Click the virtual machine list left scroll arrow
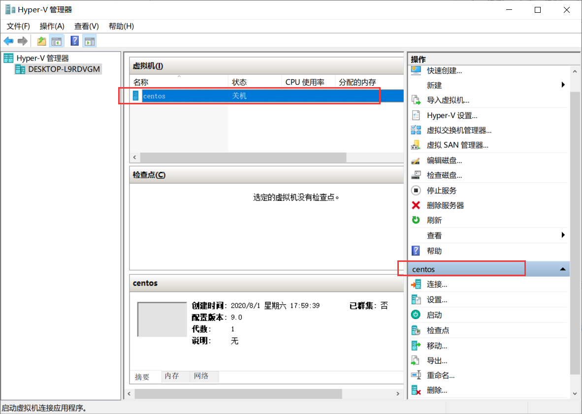 point(135,158)
